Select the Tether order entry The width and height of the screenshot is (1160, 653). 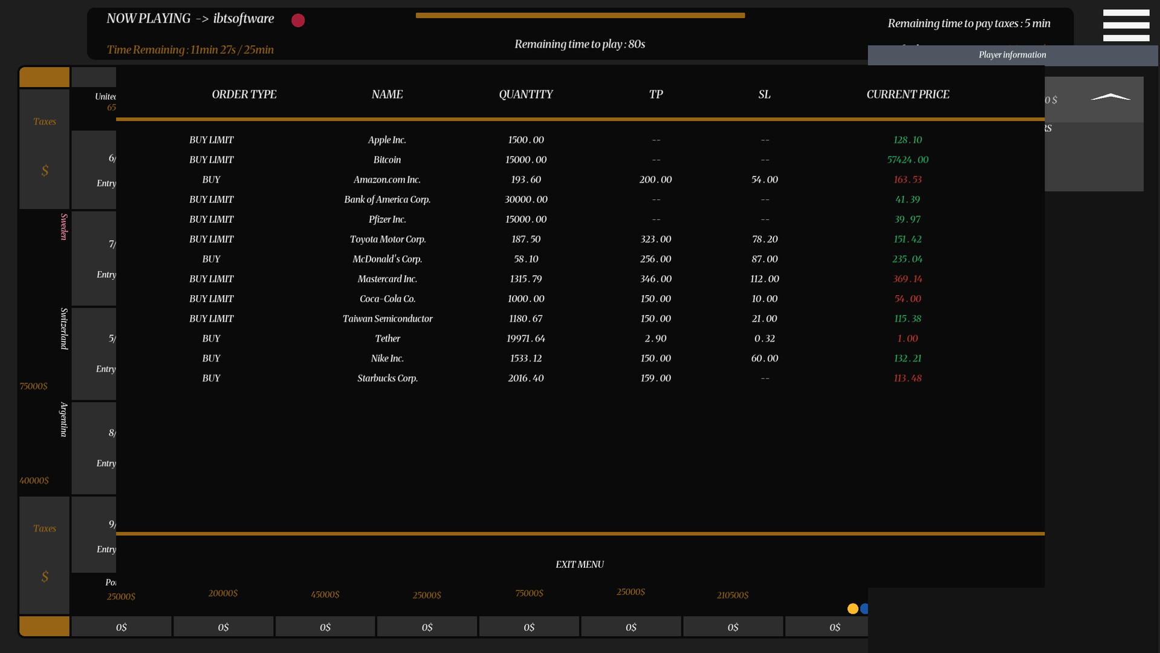click(387, 339)
